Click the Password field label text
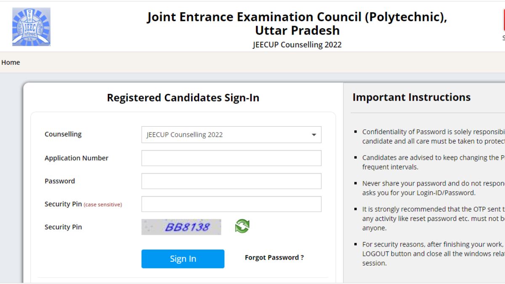505x284 pixels. pos(60,181)
